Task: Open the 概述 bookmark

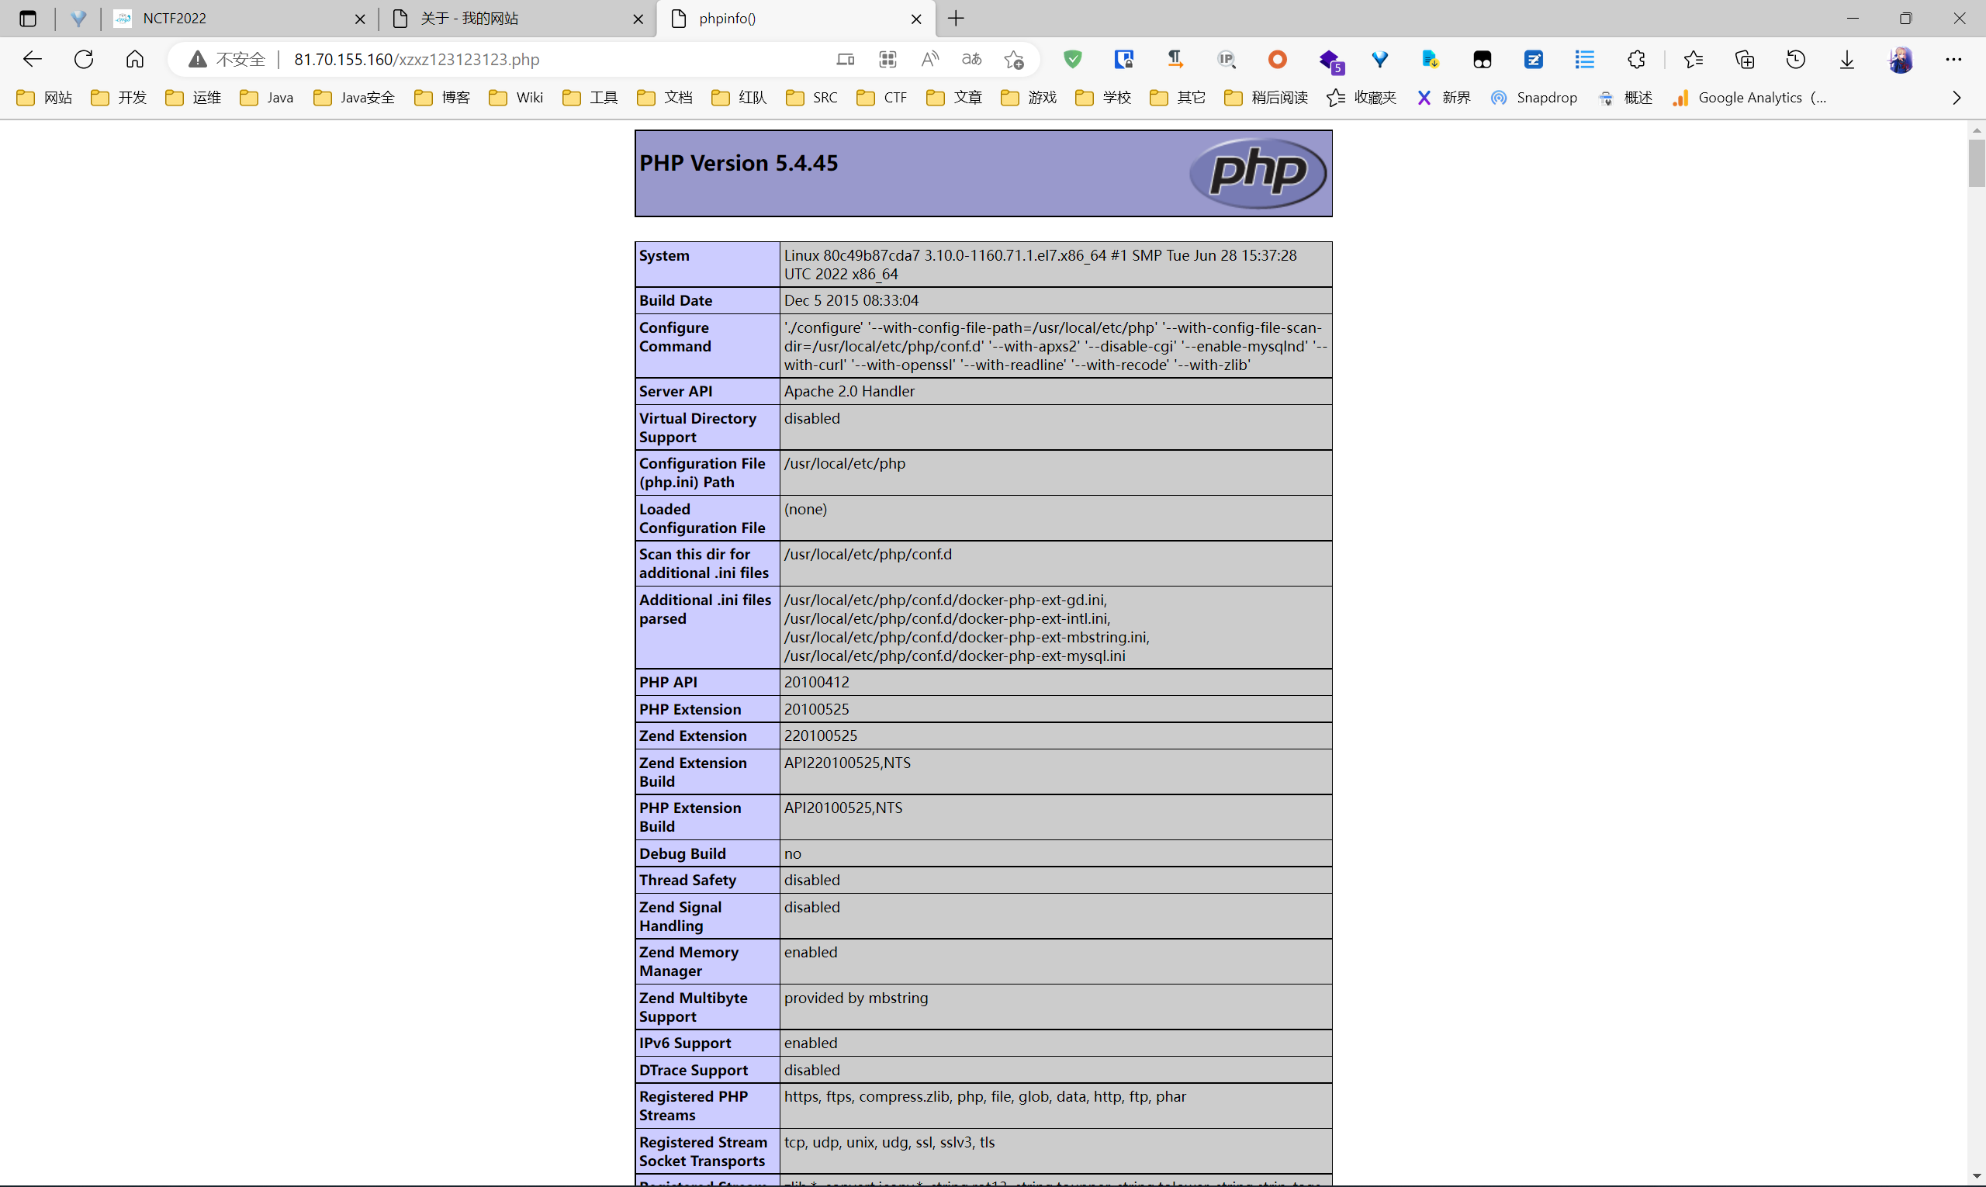Action: coord(1625,98)
